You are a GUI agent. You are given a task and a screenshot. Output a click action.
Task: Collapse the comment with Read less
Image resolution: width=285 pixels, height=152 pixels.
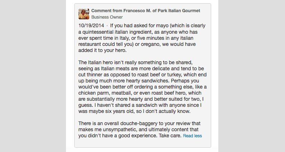click(x=192, y=136)
